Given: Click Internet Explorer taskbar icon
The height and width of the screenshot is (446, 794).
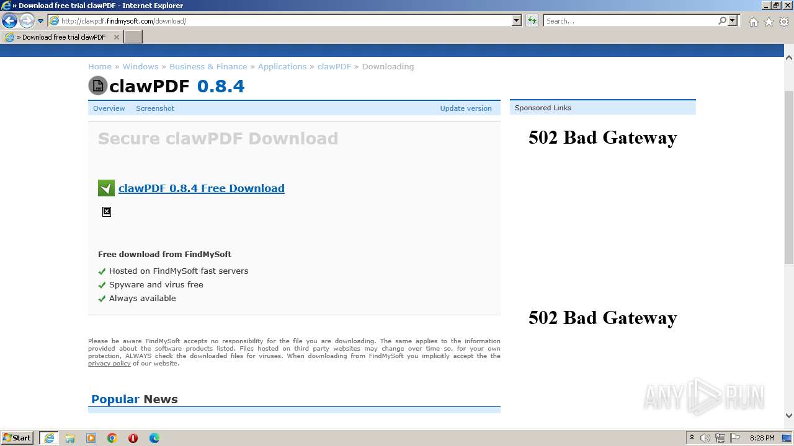Looking at the screenshot, I should (x=49, y=438).
